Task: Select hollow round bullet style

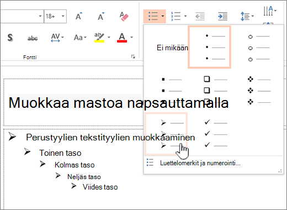Action: click(259, 48)
